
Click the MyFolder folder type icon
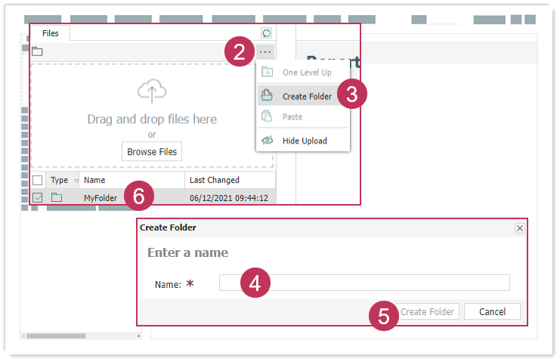point(57,197)
